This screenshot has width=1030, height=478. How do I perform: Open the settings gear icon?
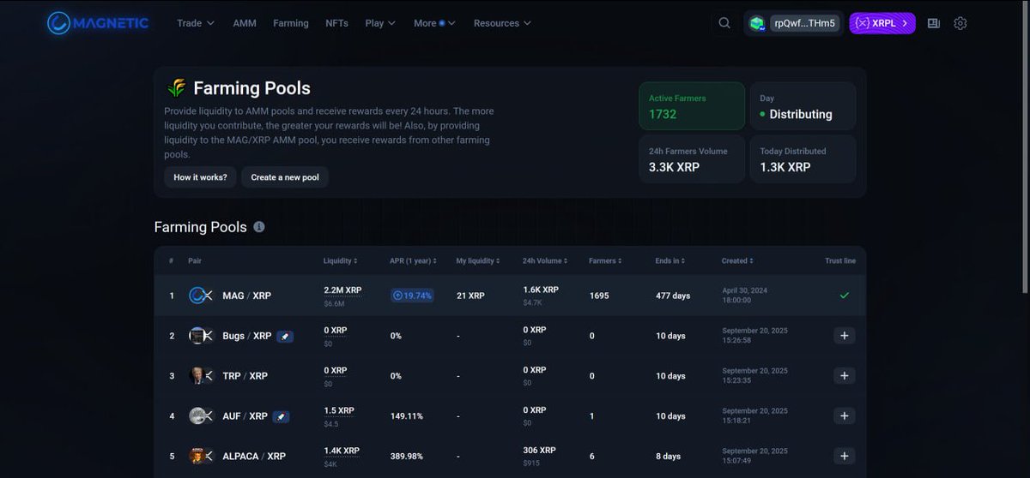(x=960, y=23)
